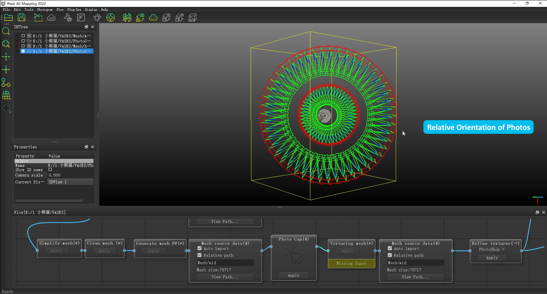Click Apply on Generate mesh UV node
Viewport: 547px width, 294px height.
coord(153,251)
